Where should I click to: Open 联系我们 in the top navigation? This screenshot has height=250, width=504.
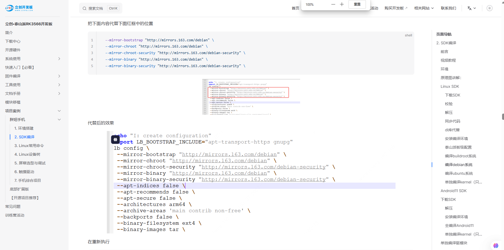448,8
